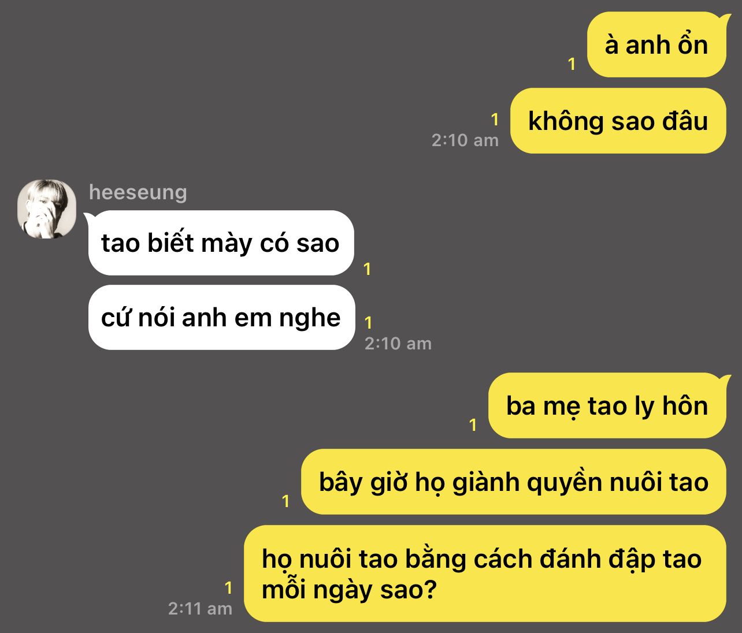Tap the 'tao biết mày có sao' bubble

click(220, 243)
